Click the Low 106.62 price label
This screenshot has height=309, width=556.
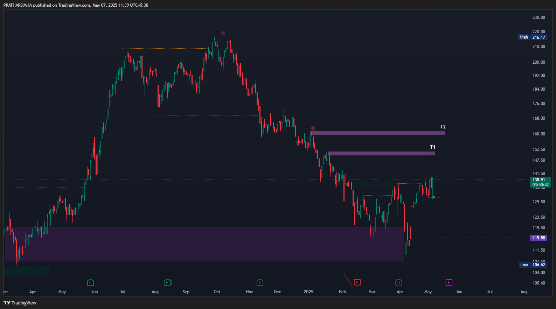pos(533,265)
